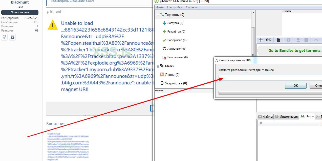Click the Пользователь user badge

[x=20, y=12]
